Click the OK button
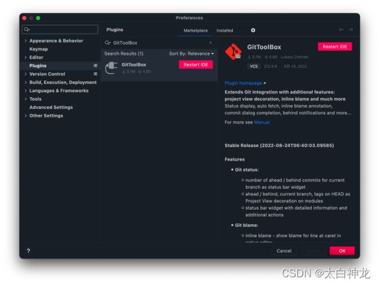This screenshot has width=380, height=285. click(342, 251)
